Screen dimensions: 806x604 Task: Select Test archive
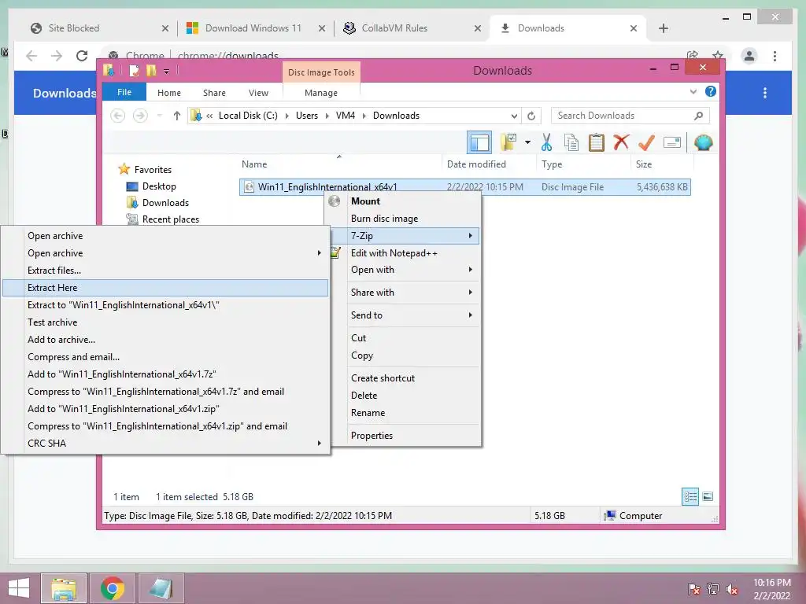165,322
